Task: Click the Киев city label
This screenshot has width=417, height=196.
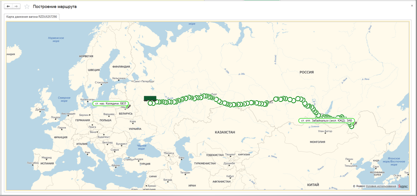Action: [x=133, y=121]
